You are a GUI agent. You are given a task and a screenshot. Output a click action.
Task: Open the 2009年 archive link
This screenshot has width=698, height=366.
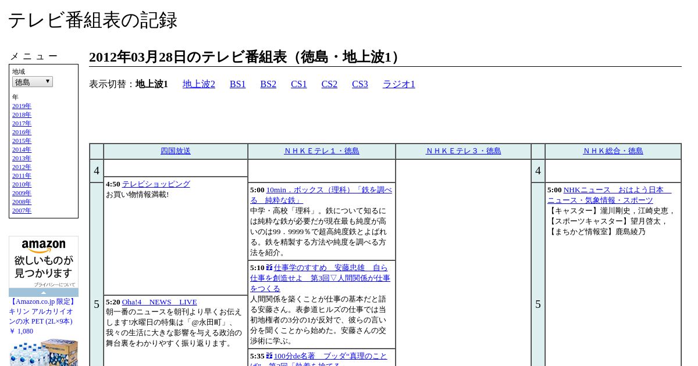[x=22, y=193]
